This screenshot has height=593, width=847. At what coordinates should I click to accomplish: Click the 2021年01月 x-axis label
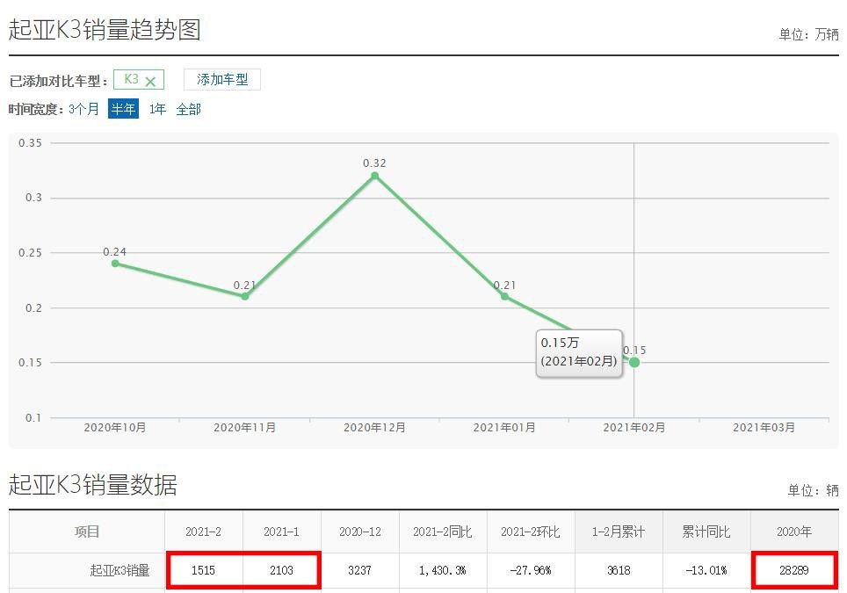504,427
